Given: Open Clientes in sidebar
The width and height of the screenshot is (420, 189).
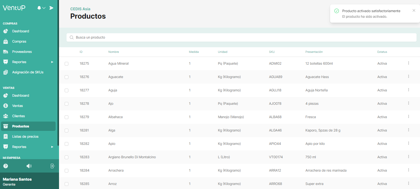Looking at the screenshot, I should point(18,116).
